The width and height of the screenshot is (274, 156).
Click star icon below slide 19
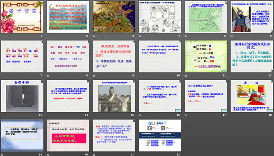tap(2, 155)
